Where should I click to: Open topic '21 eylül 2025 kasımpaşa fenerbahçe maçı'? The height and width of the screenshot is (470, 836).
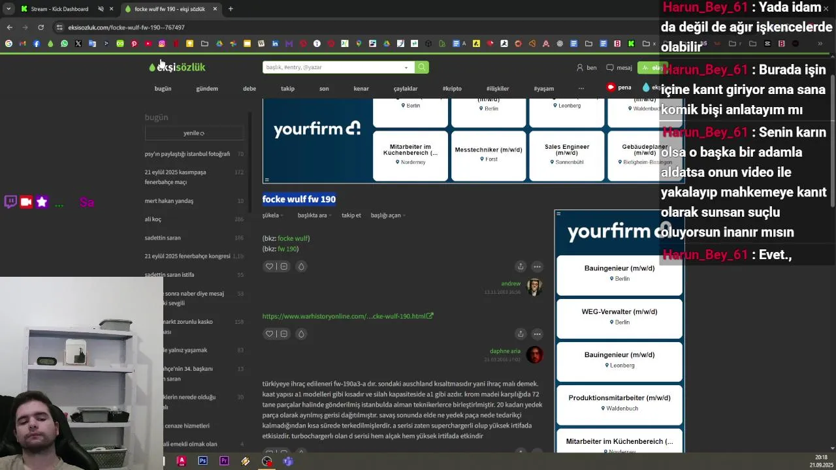coord(175,176)
